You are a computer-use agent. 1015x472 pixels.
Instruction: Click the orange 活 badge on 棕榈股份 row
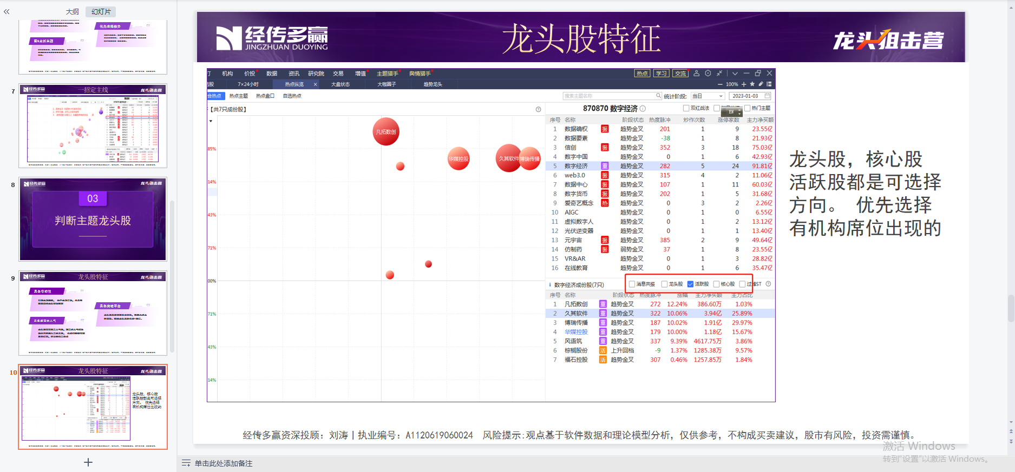coord(603,350)
